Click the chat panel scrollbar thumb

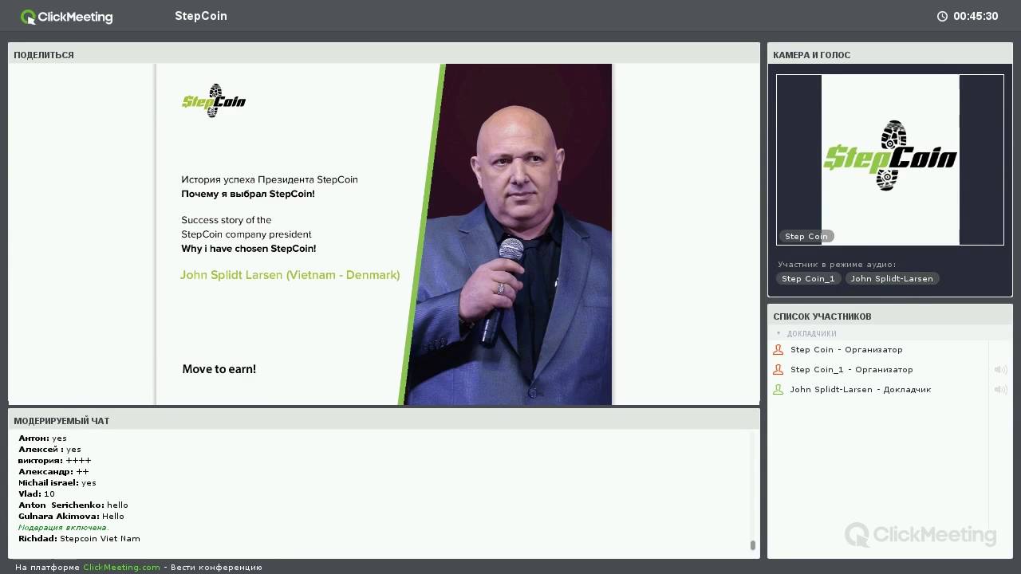point(752,545)
